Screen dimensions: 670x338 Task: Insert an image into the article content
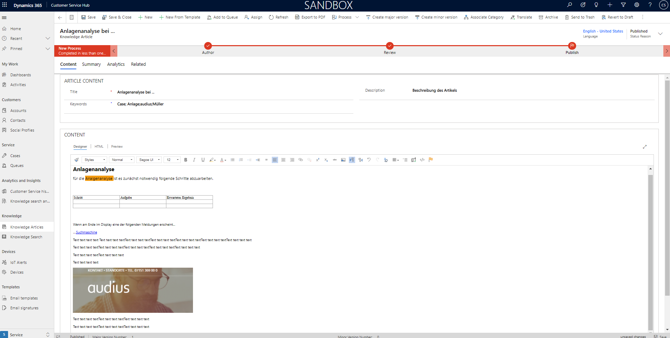coord(343,160)
